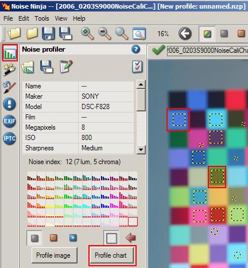Open profiler checklist options icon
Viewport: 248px width, 268px height.
pos(137,67)
